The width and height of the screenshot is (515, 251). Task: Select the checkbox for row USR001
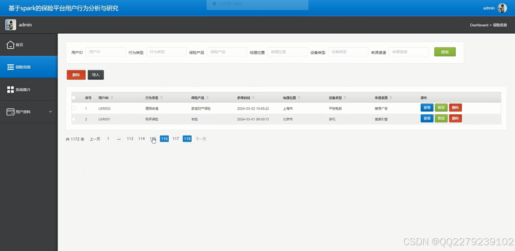[74, 119]
